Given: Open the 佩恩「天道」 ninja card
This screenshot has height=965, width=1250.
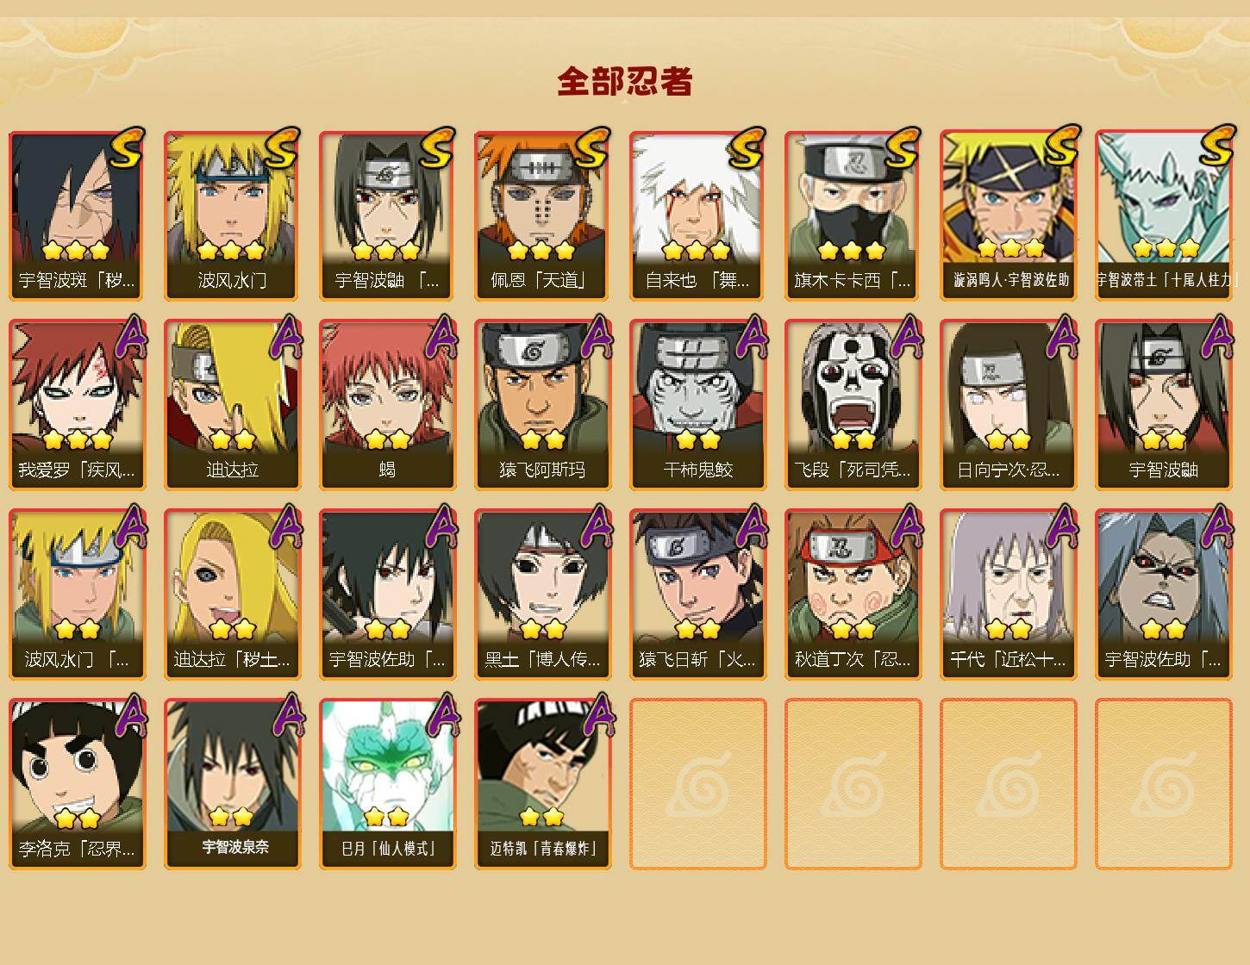Looking at the screenshot, I should 542,215.
